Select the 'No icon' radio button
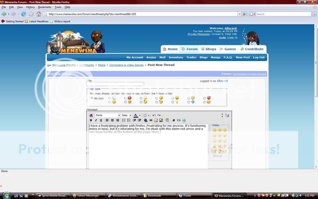318x199 pixels. click(92, 98)
